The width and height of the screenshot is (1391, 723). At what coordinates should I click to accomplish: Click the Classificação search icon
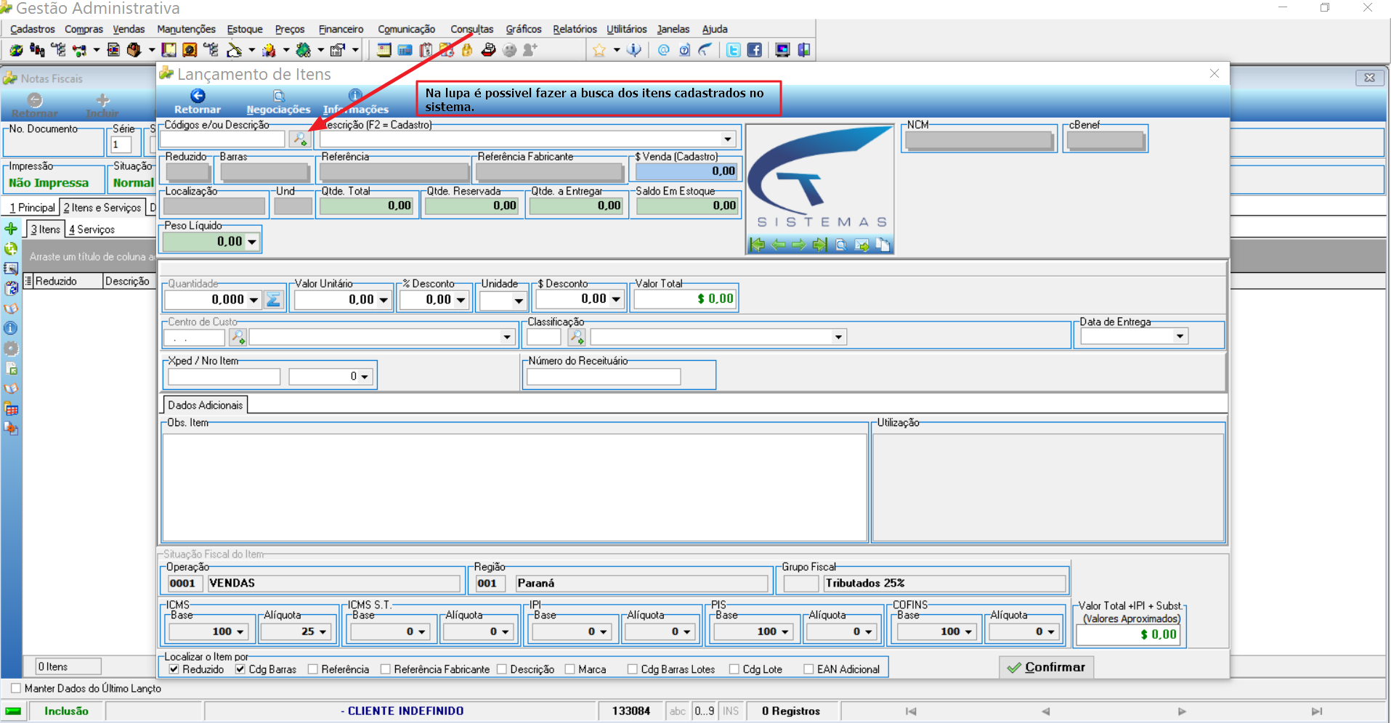tap(577, 337)
